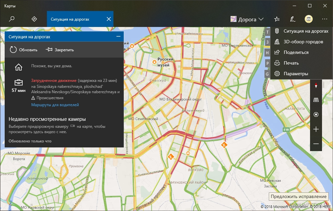Zoom out with the minus button
Viewport: 333px width, 211px height.
click(316, 144)
